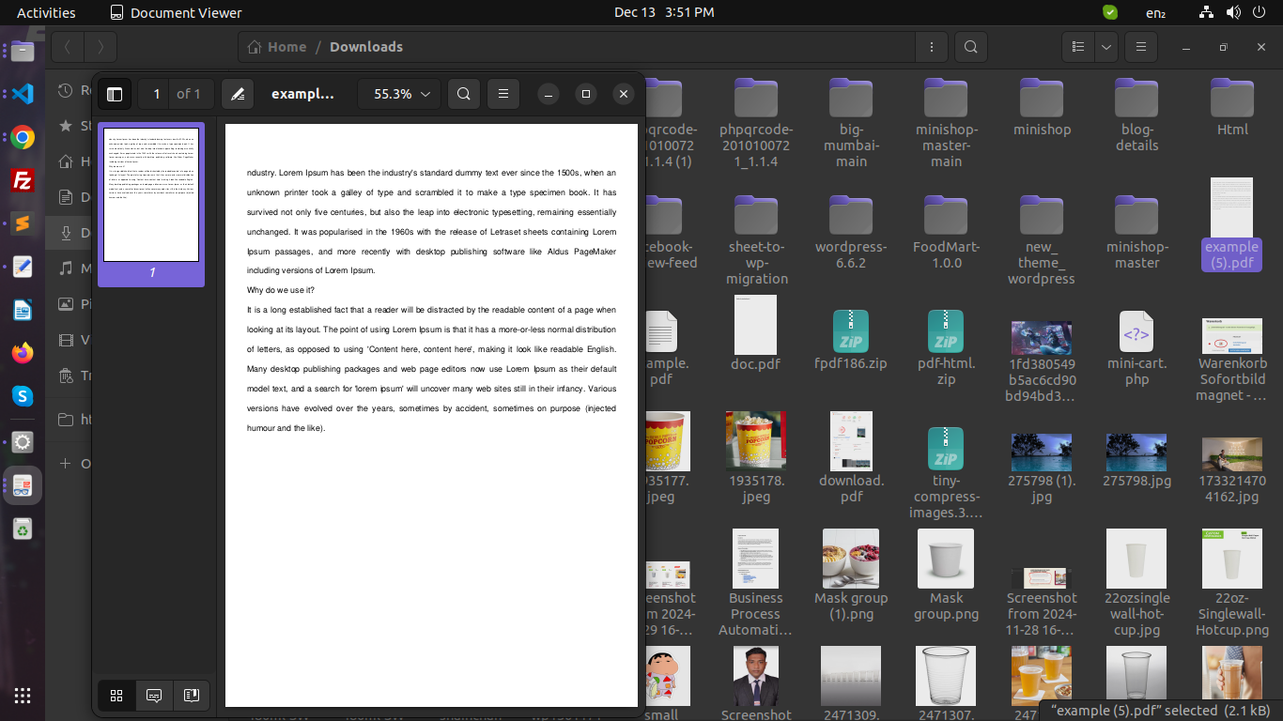Open view options dropdown arrow in Files
Screen dimensions: 1283x721
[1106, 47]
